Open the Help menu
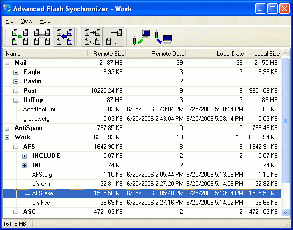Viewport: 293px width, 230px height. [x=45, y=21]
